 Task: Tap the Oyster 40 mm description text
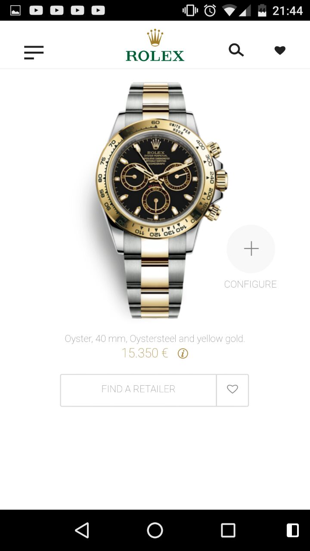[x=155, y=339]
